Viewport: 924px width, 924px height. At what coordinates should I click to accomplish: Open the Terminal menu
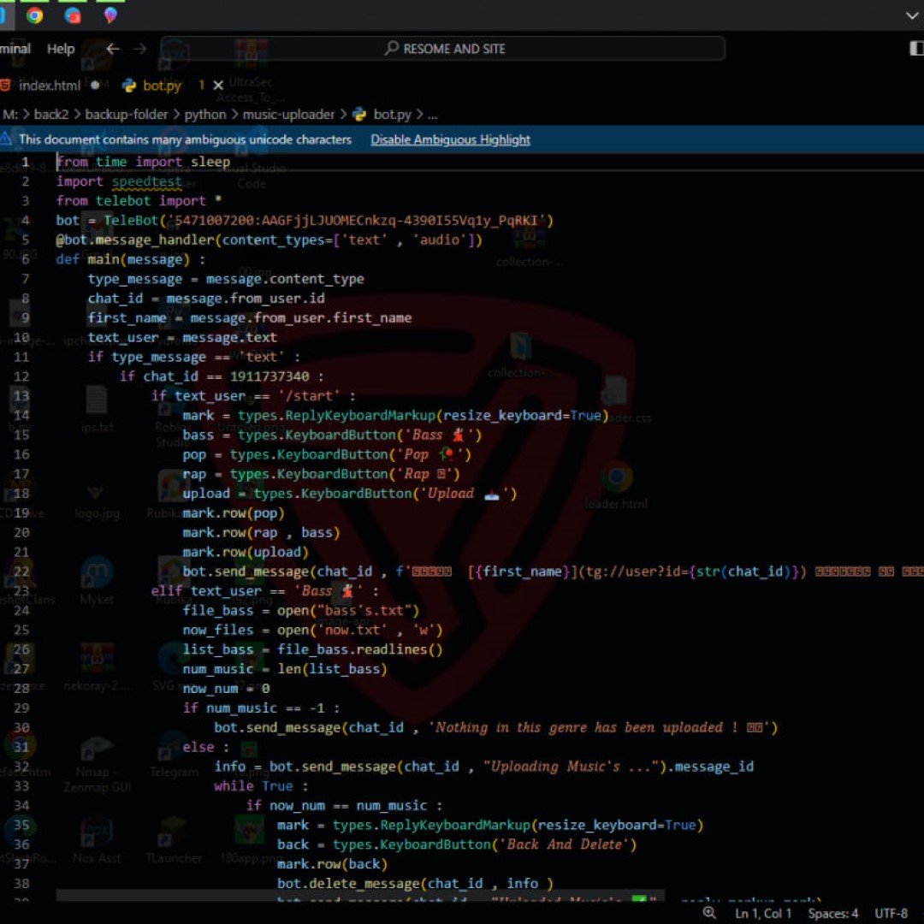(15, 48)
